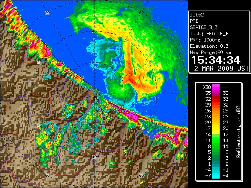
Task: Select the 'ilts2' radar name text
Action: [197, 15]
